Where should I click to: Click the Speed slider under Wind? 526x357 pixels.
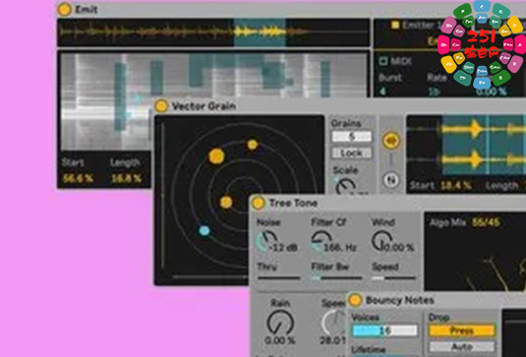coord(393,277)
